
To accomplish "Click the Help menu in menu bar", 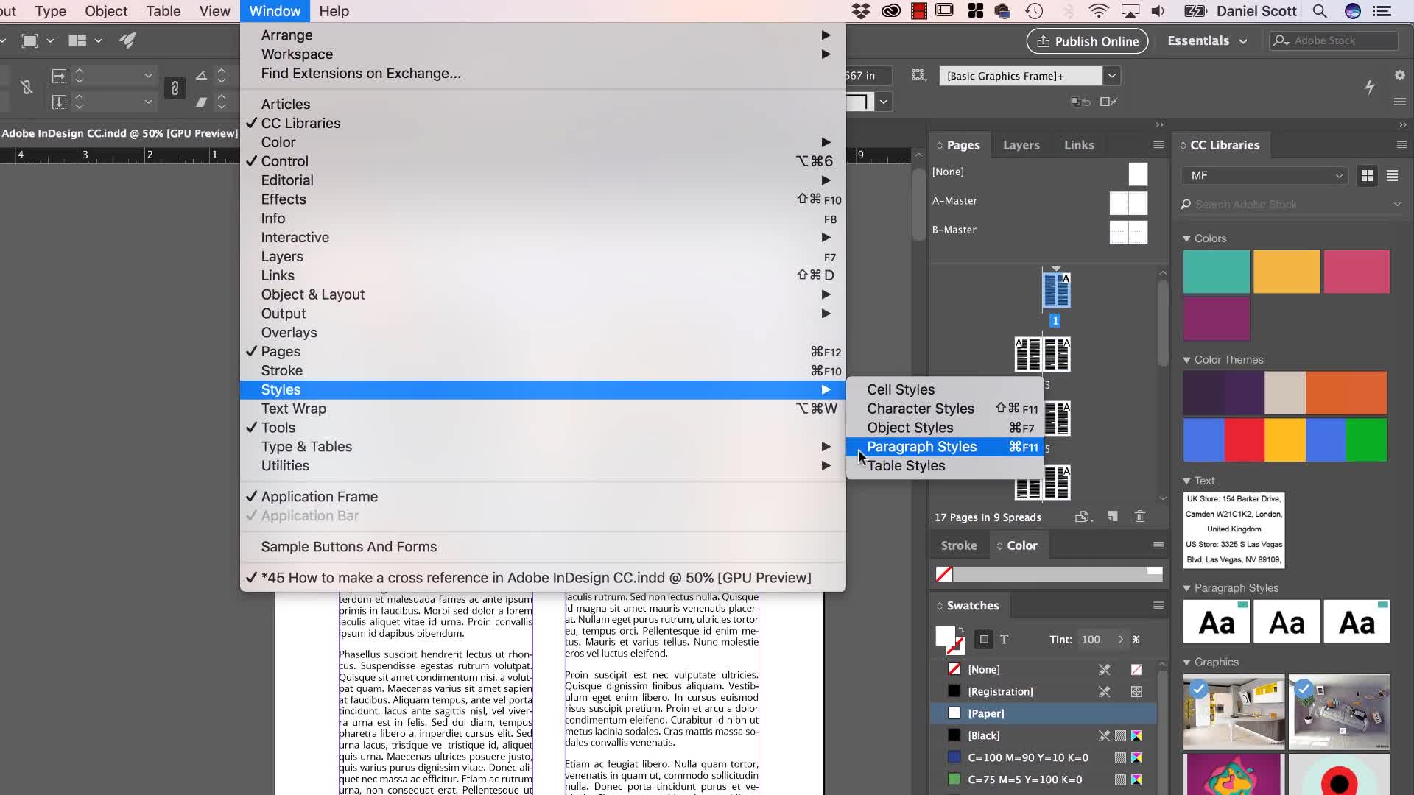I will [334, 11].
